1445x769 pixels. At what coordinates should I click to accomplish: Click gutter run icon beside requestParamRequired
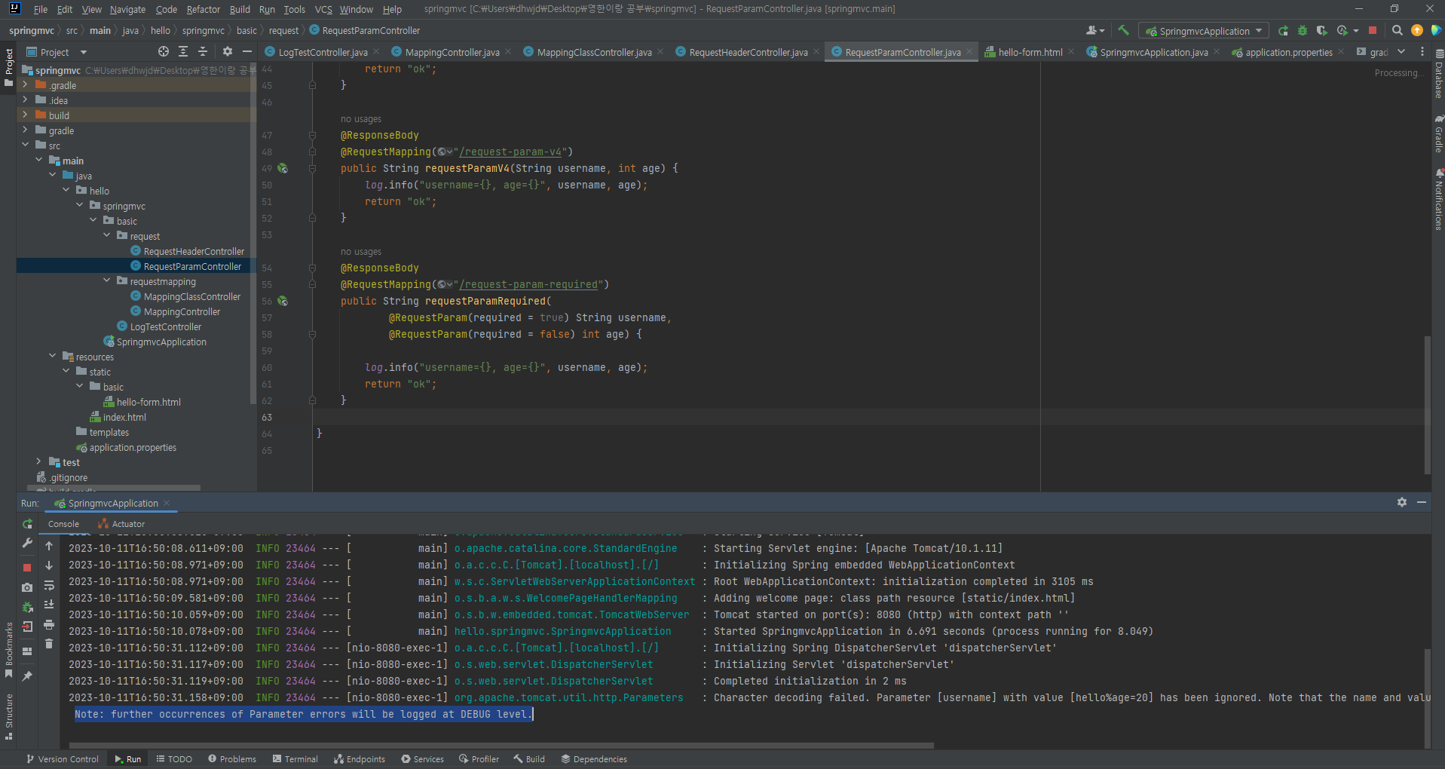pos(283,301)
